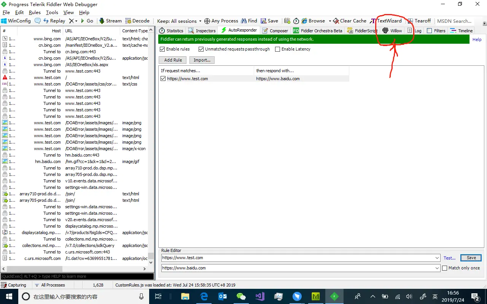Click the Browse toolbar button
487x304 pixels.
point(314,21)
